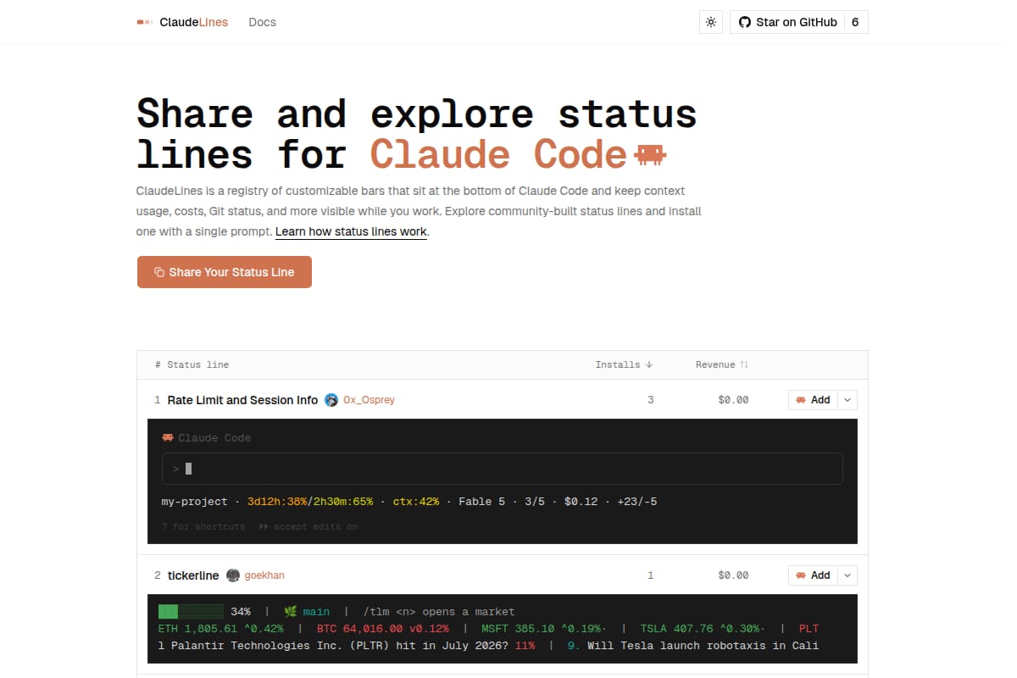Expand Add options for tickerline row
Image resolution: width=1017 pixels, height=678 pixels.
point(847,575)
